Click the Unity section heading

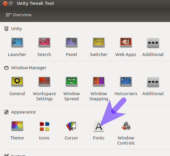pyautogui.click(x=17, y=29)
